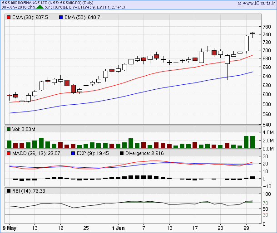Click the 740 price axis label
277x233 pixels.
point(267,34)
